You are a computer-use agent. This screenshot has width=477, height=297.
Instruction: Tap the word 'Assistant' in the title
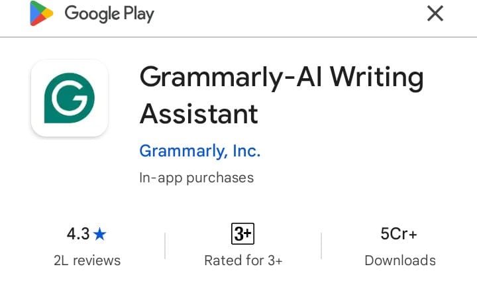tap(198, 114)
